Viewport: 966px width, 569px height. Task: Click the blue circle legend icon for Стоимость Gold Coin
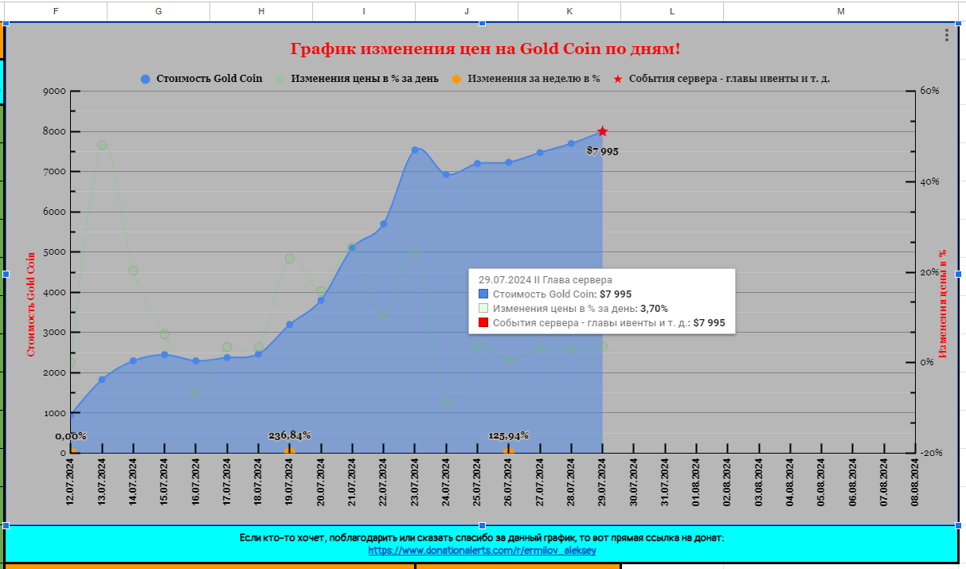145,79
